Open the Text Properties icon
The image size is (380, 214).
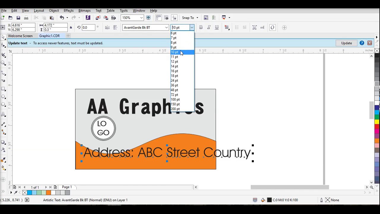pyautogui.click(x=254, y=28)
